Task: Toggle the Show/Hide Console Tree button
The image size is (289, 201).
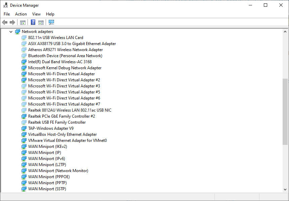Action: click(22, 23)
